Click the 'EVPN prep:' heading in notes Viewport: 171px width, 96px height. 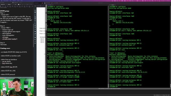5,11
